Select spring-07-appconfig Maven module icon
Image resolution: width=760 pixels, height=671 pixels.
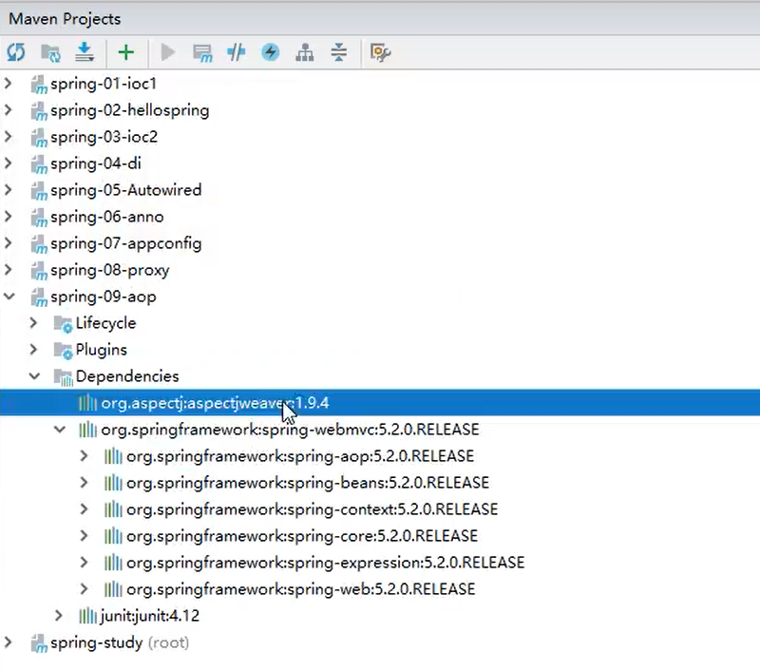coord(39,244)
